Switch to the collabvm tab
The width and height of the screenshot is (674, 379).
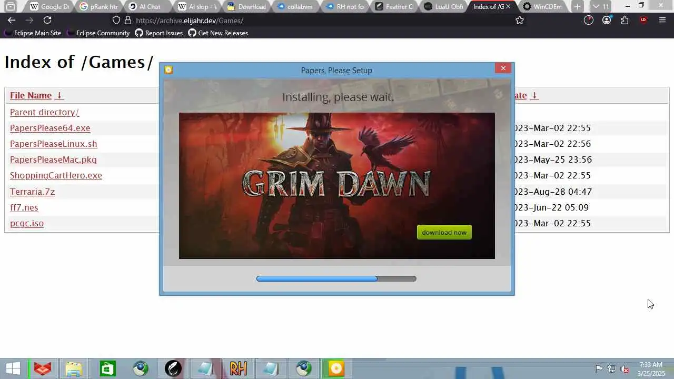[x=295, y=6]
